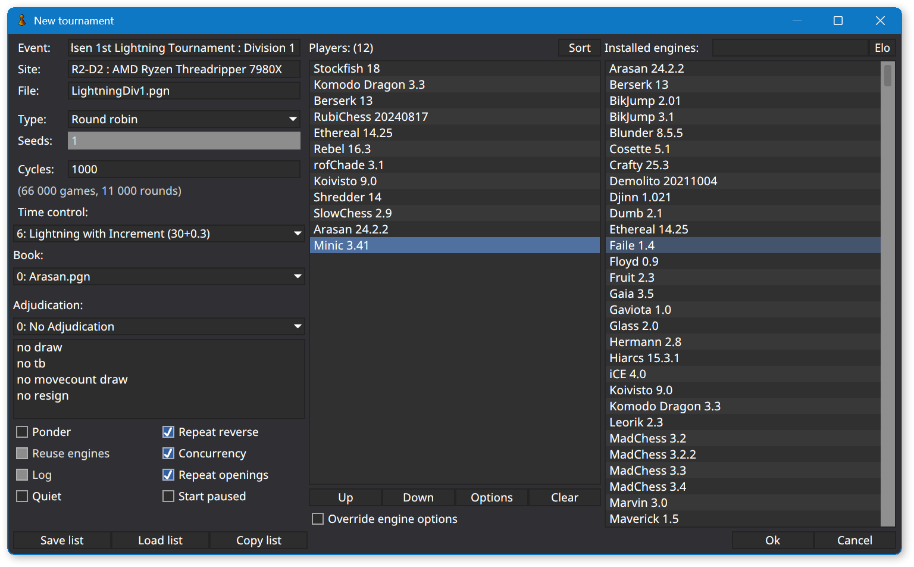The height and width of the screenshot is (567, 914).
Task: Click the Site input field
Action: (x=184, y=69)
